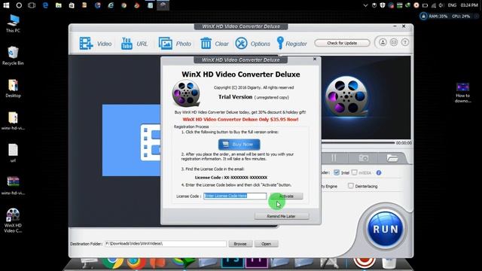Toggle the nVIDIA hardware accelerator checkbox

point(355,172)
